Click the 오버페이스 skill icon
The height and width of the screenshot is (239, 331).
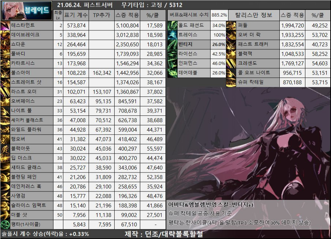click(x=5, y=101)
